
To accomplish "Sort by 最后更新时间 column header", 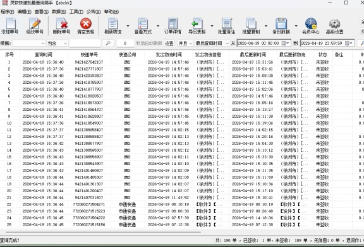I will coord(253,55).
